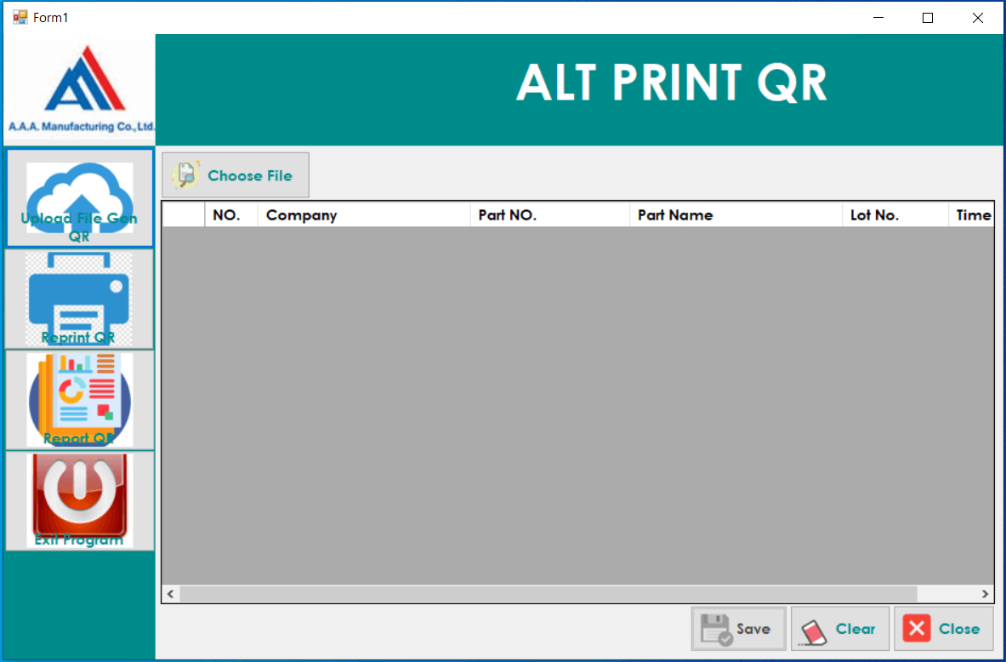
Task: Click the Part NO. column header
Action: pos(548,215)
